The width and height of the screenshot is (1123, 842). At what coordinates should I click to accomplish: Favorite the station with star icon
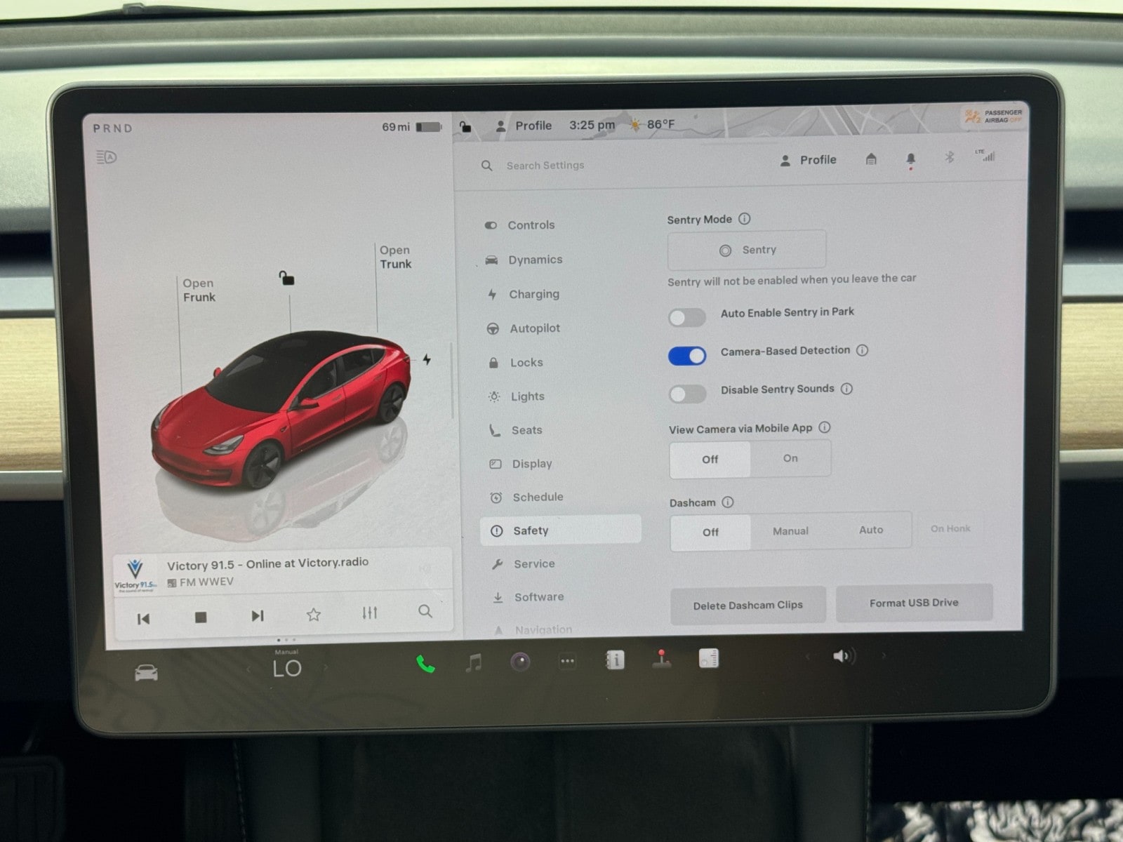coord(314,615)
